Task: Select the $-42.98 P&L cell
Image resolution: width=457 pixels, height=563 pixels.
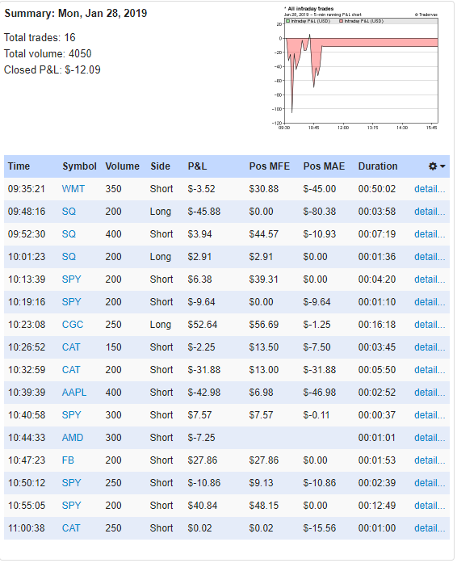Action: (x=204, y=393)
